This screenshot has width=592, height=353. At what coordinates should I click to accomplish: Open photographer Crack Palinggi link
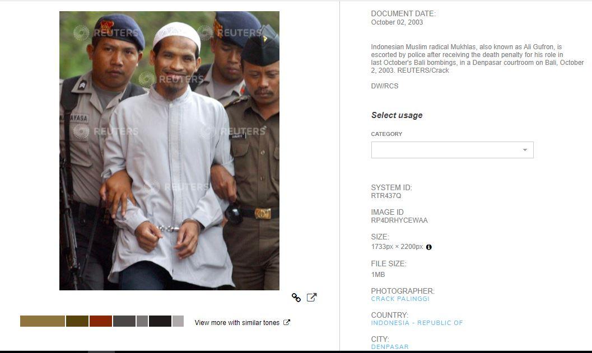coord(400,299)
